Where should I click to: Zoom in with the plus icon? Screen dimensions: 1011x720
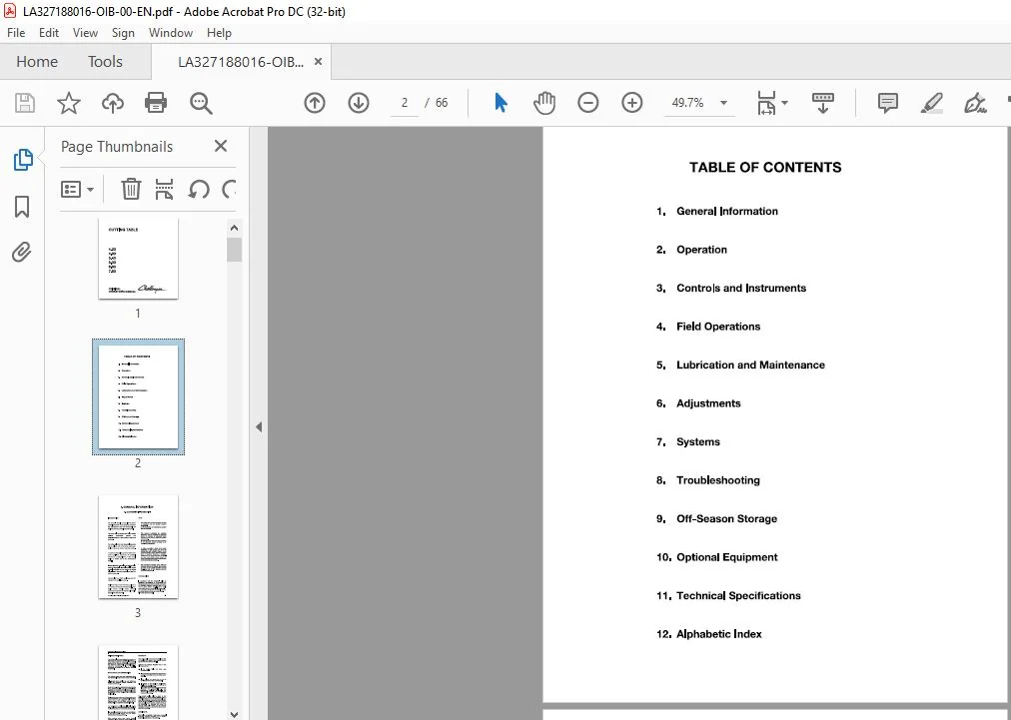tap(631, 103)
